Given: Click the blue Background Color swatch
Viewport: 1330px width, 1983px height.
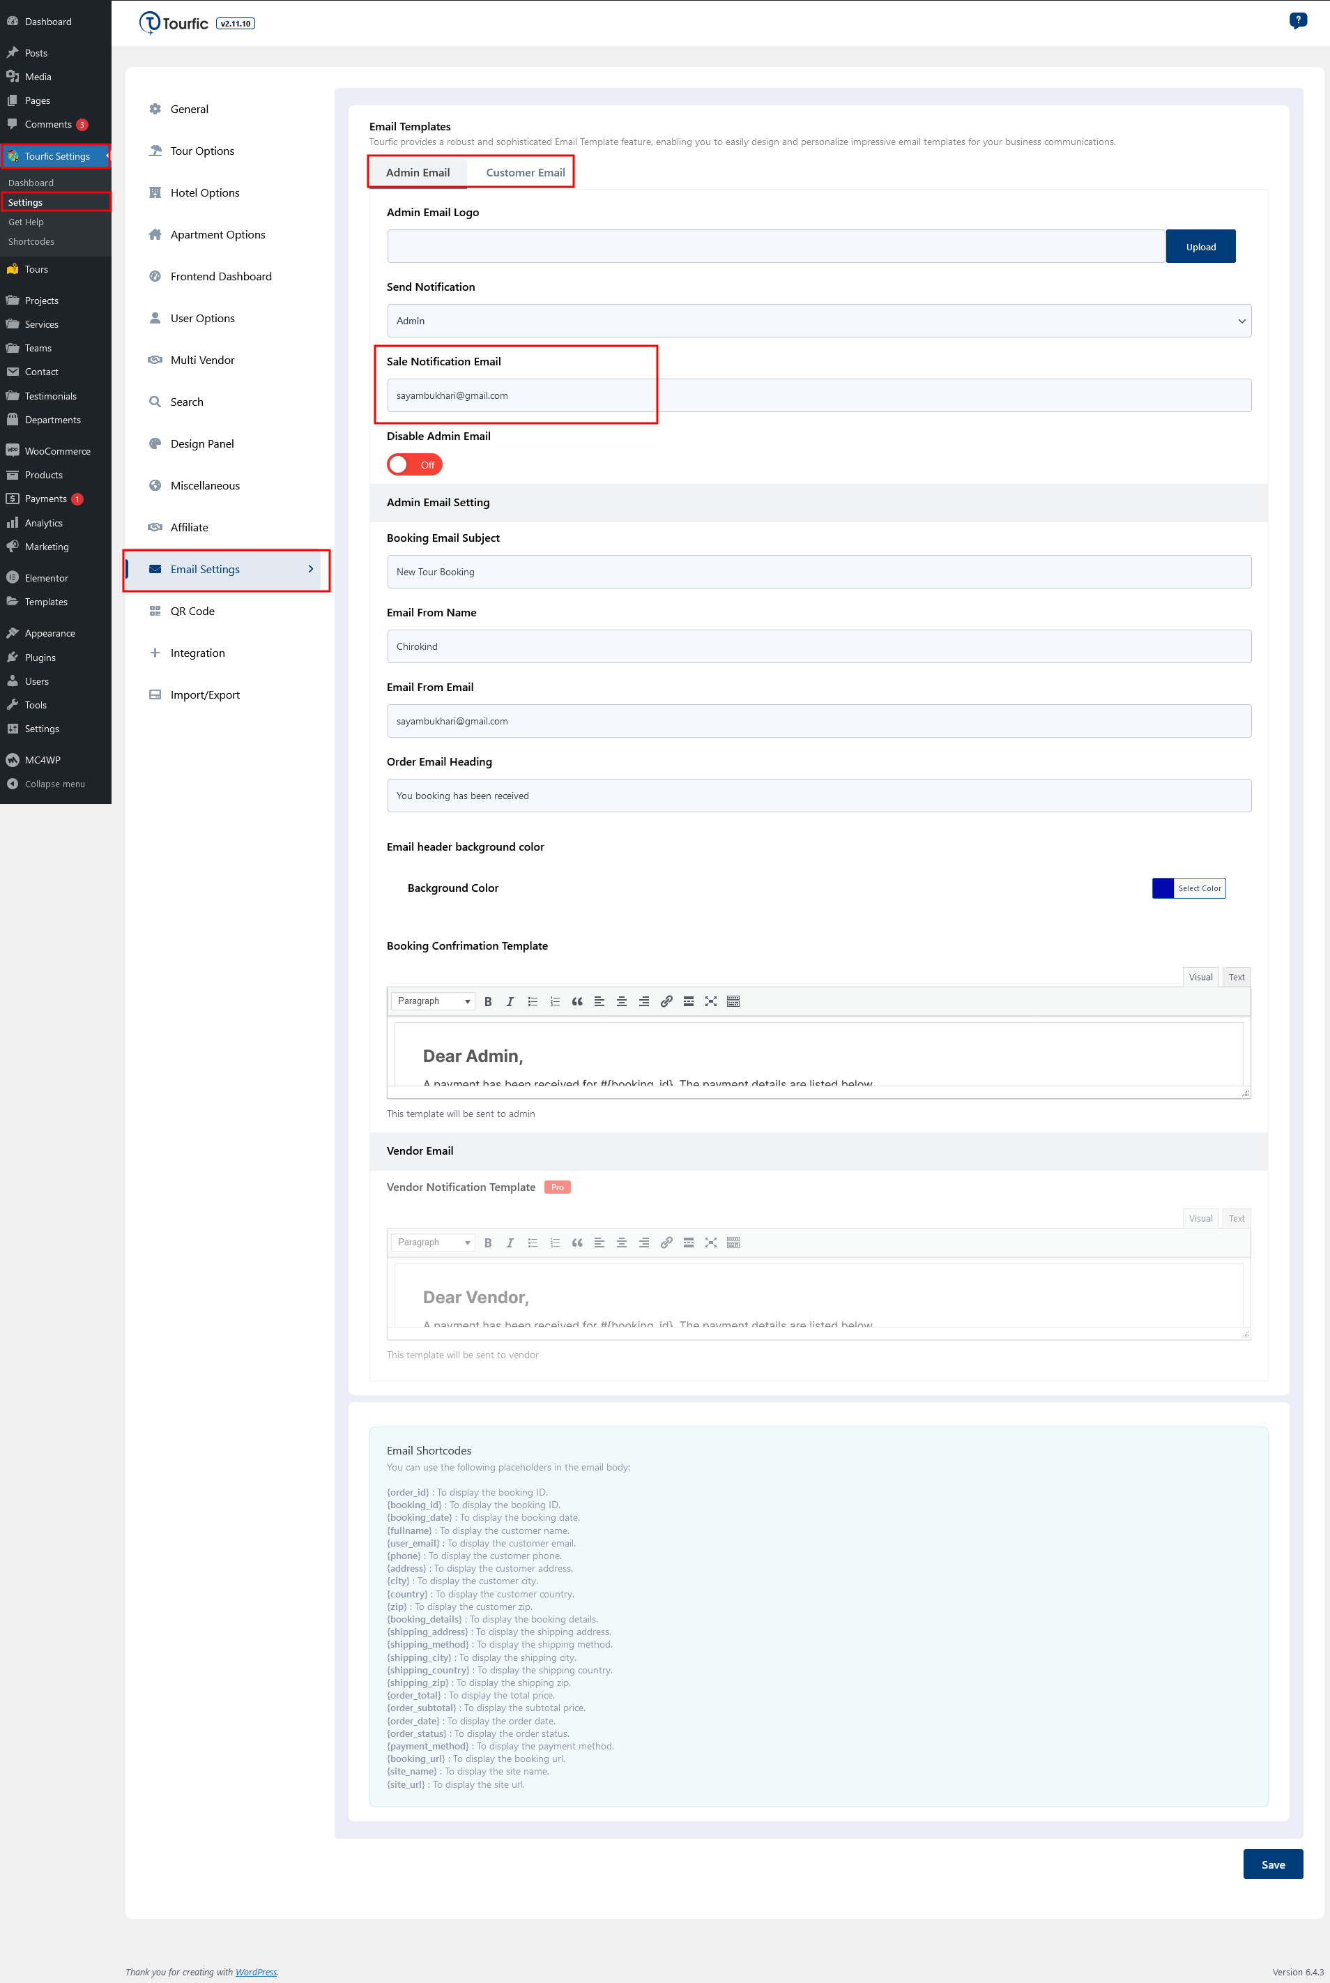Looking at the screenshot, I should (x=1163, y=888).
